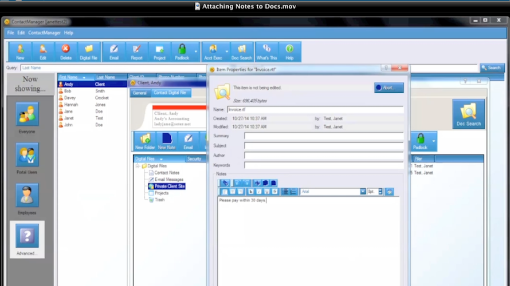Click the red Delete toolbar icon
Image resolution: width=510 pixels, height=286 pixels.
click(x=66, y=51)
